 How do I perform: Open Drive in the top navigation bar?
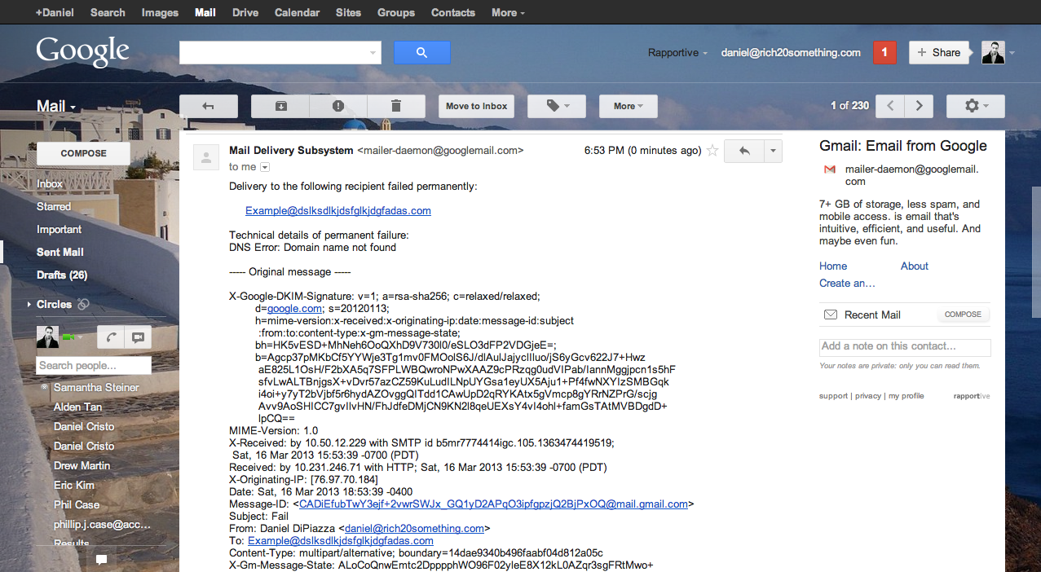pyautogui.click(x=245, y=12)
